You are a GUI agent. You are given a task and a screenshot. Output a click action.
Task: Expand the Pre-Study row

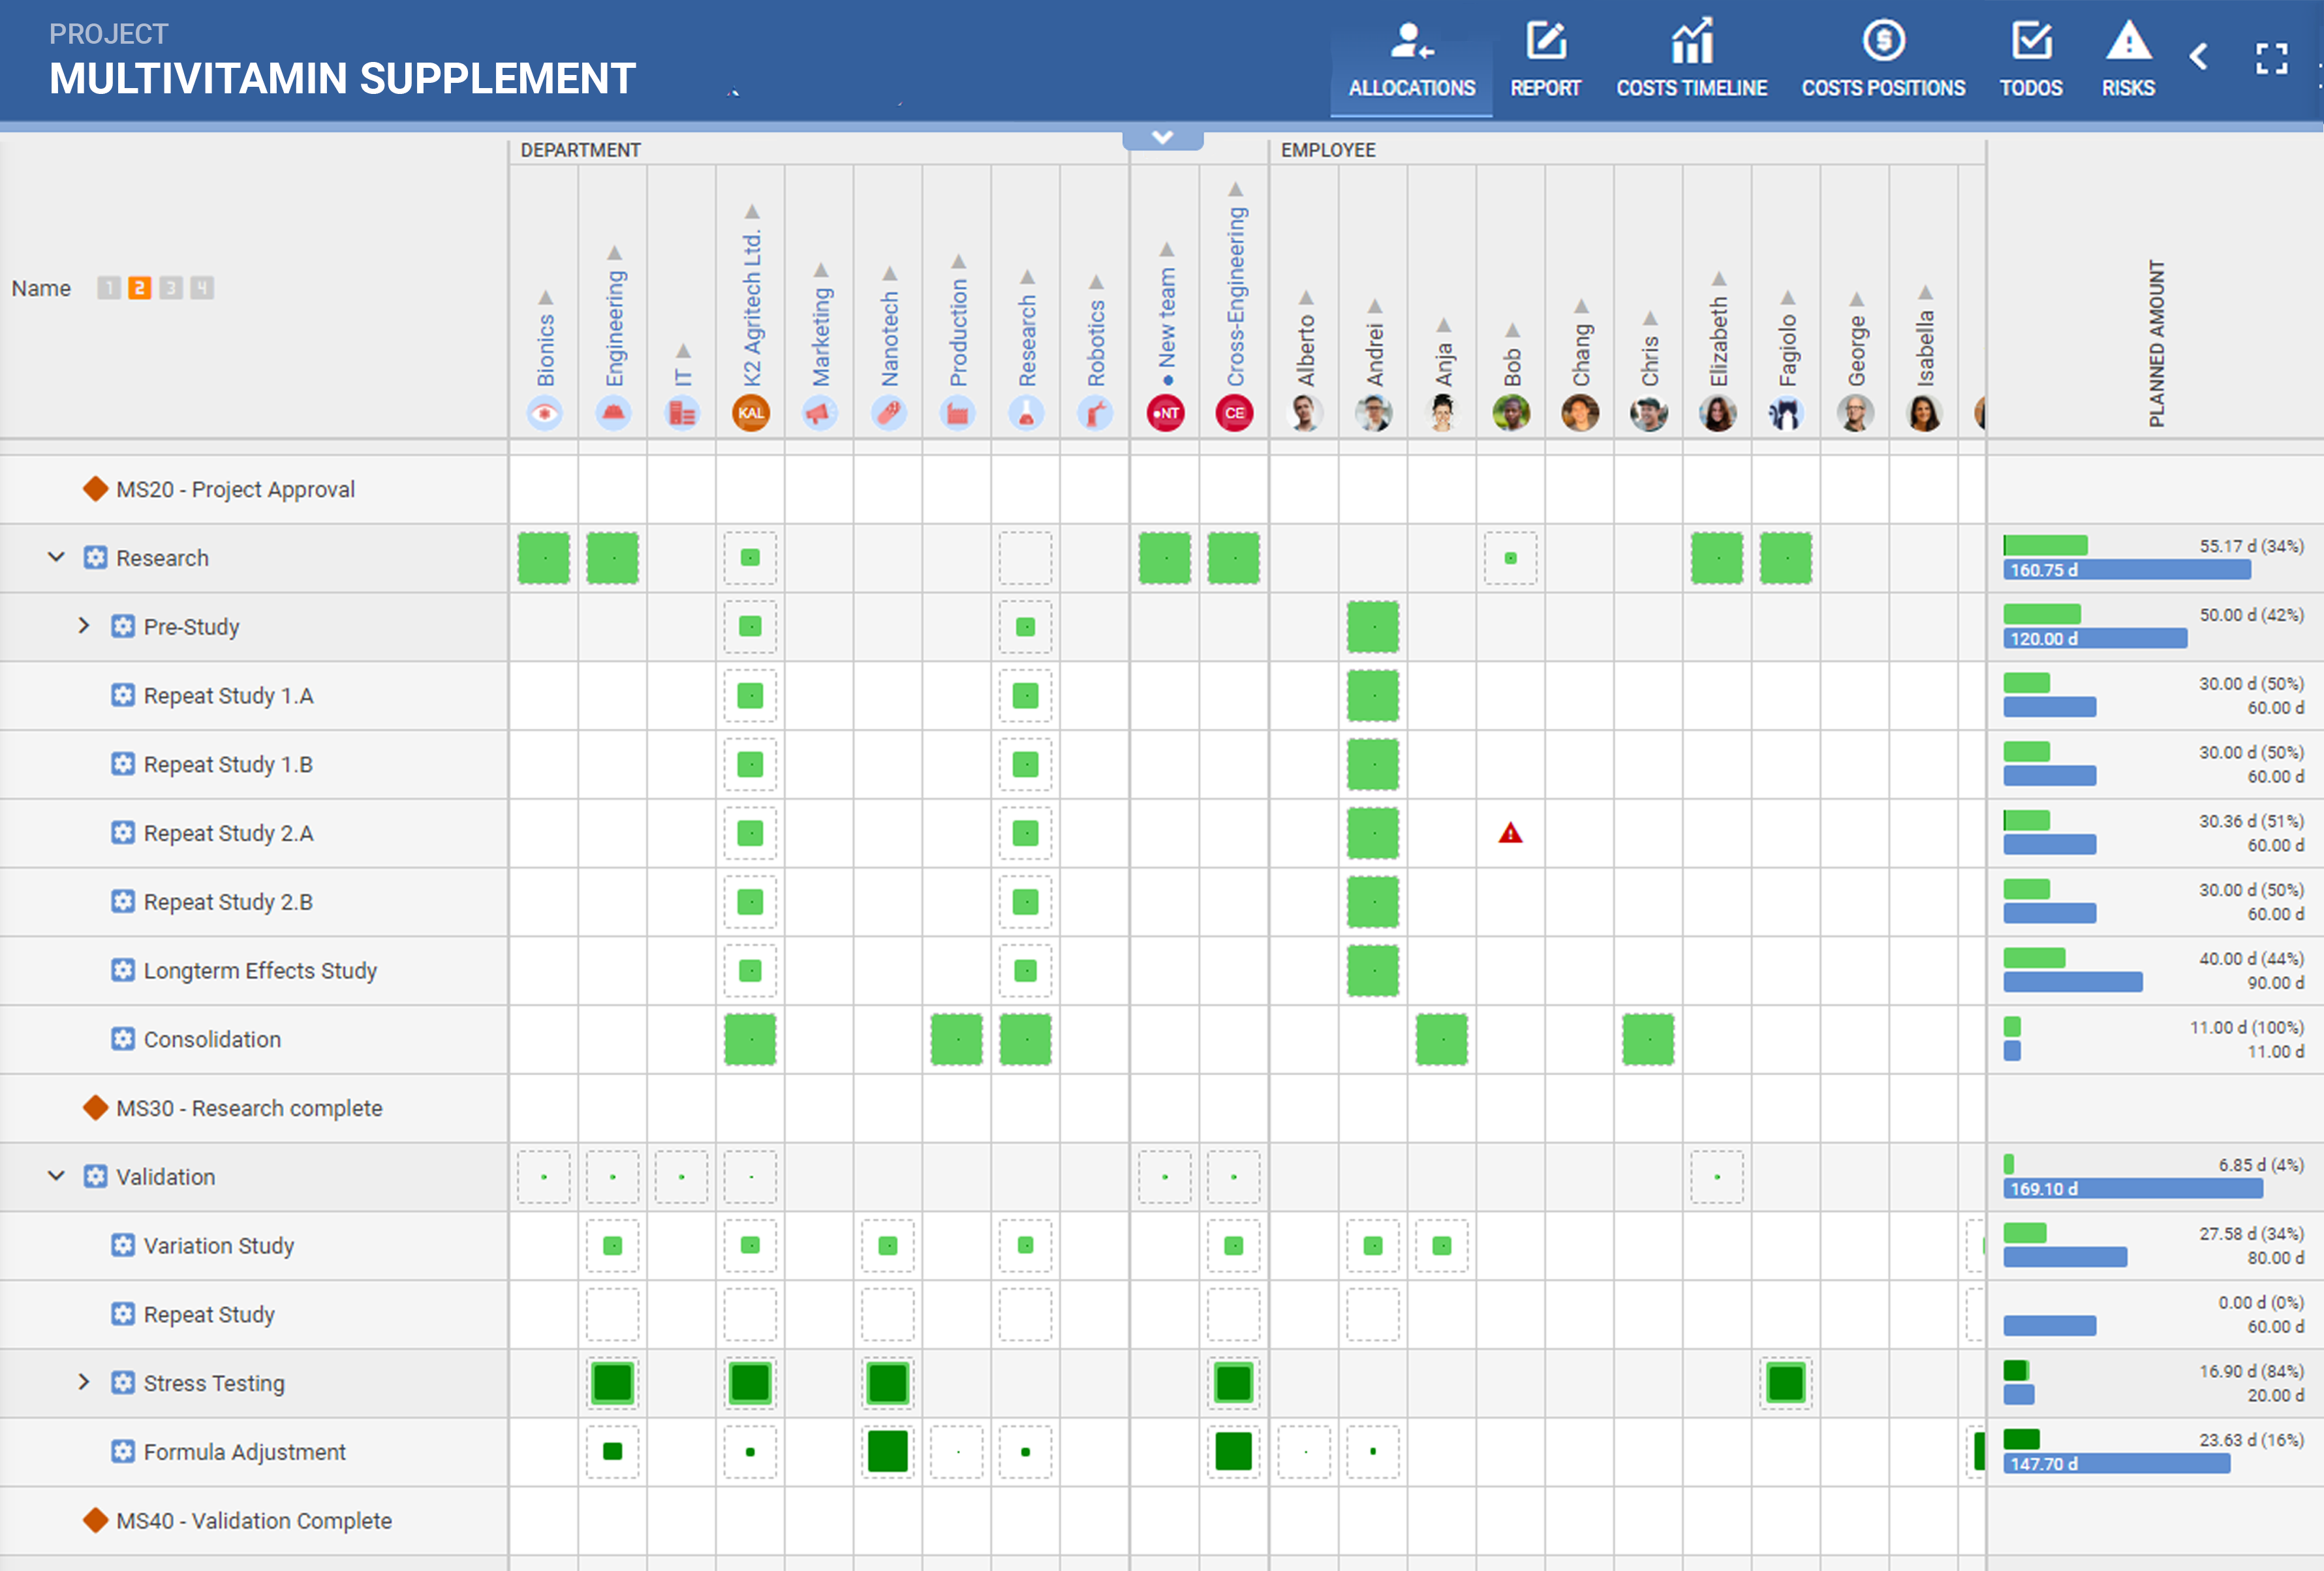(84, 626)
